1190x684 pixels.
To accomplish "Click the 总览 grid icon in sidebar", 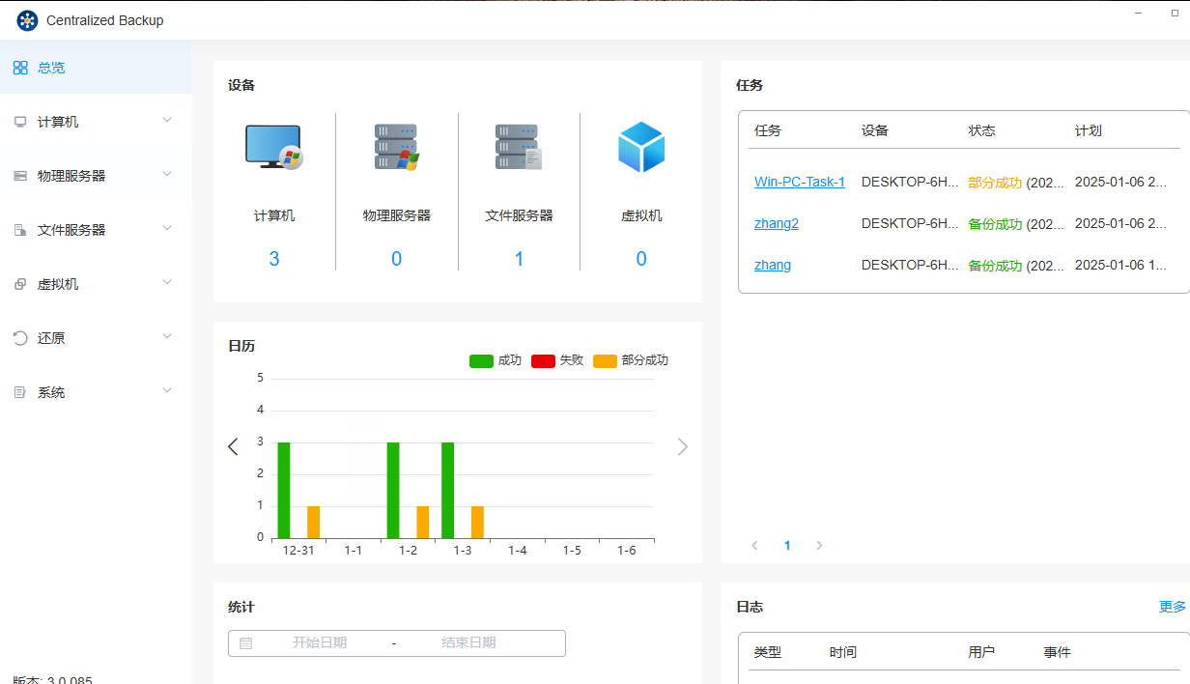I will click(x=20, y=68).
